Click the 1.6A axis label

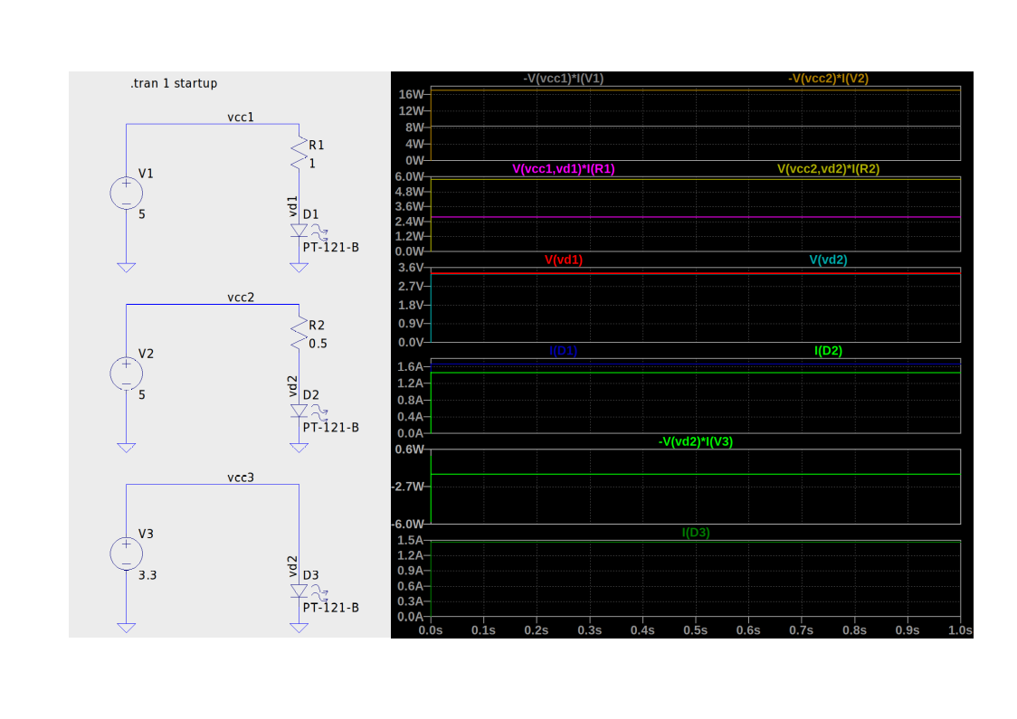coord(411,367)
